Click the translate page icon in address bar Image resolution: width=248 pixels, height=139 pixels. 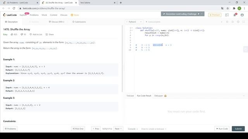(x=222, y=8)
